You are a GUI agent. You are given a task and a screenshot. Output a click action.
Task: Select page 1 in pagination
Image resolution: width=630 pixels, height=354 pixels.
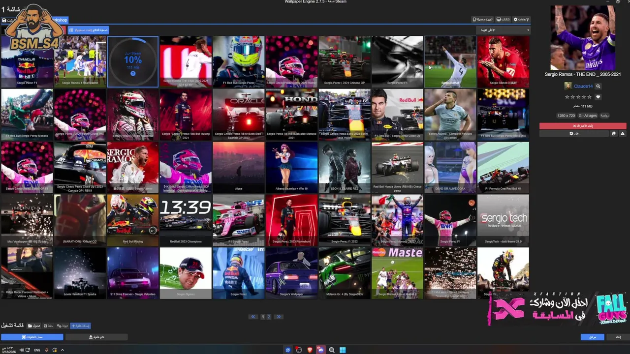point(263,317)
